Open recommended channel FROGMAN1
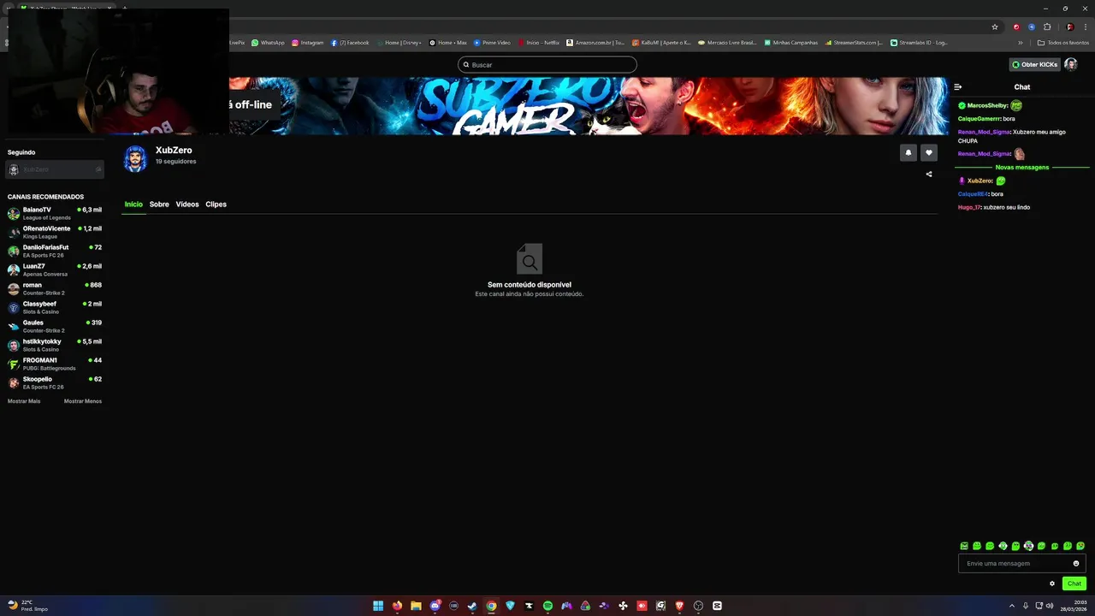The width and height of the screenshot is (1095, 616). coord(55,364)
